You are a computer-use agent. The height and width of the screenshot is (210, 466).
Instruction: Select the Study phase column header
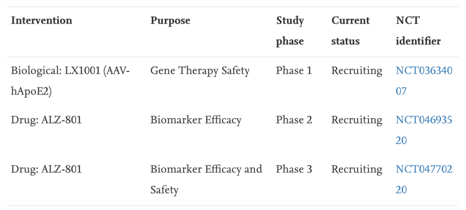point(290,31)
